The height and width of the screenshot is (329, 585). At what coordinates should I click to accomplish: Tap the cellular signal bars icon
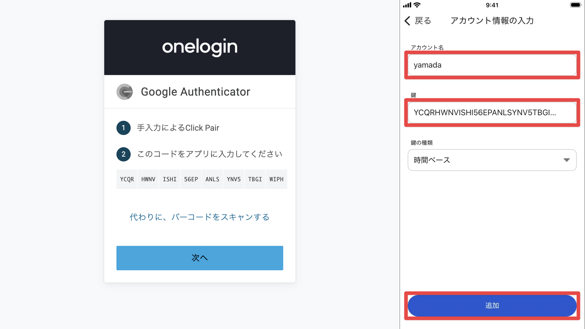(x=407, y=5)
